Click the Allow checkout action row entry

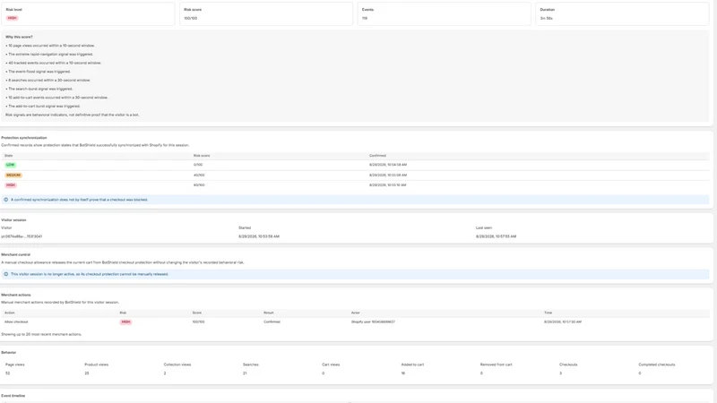[x=16, y=322]
